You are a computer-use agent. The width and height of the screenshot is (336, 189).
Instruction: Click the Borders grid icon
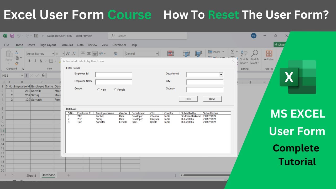coord(51,61)
